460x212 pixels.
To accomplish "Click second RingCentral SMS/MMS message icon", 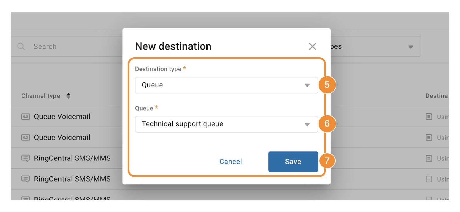I will click(25, 179).
